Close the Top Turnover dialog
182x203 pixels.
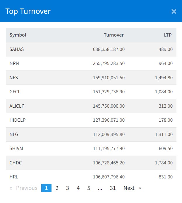[x=174, y=11]
